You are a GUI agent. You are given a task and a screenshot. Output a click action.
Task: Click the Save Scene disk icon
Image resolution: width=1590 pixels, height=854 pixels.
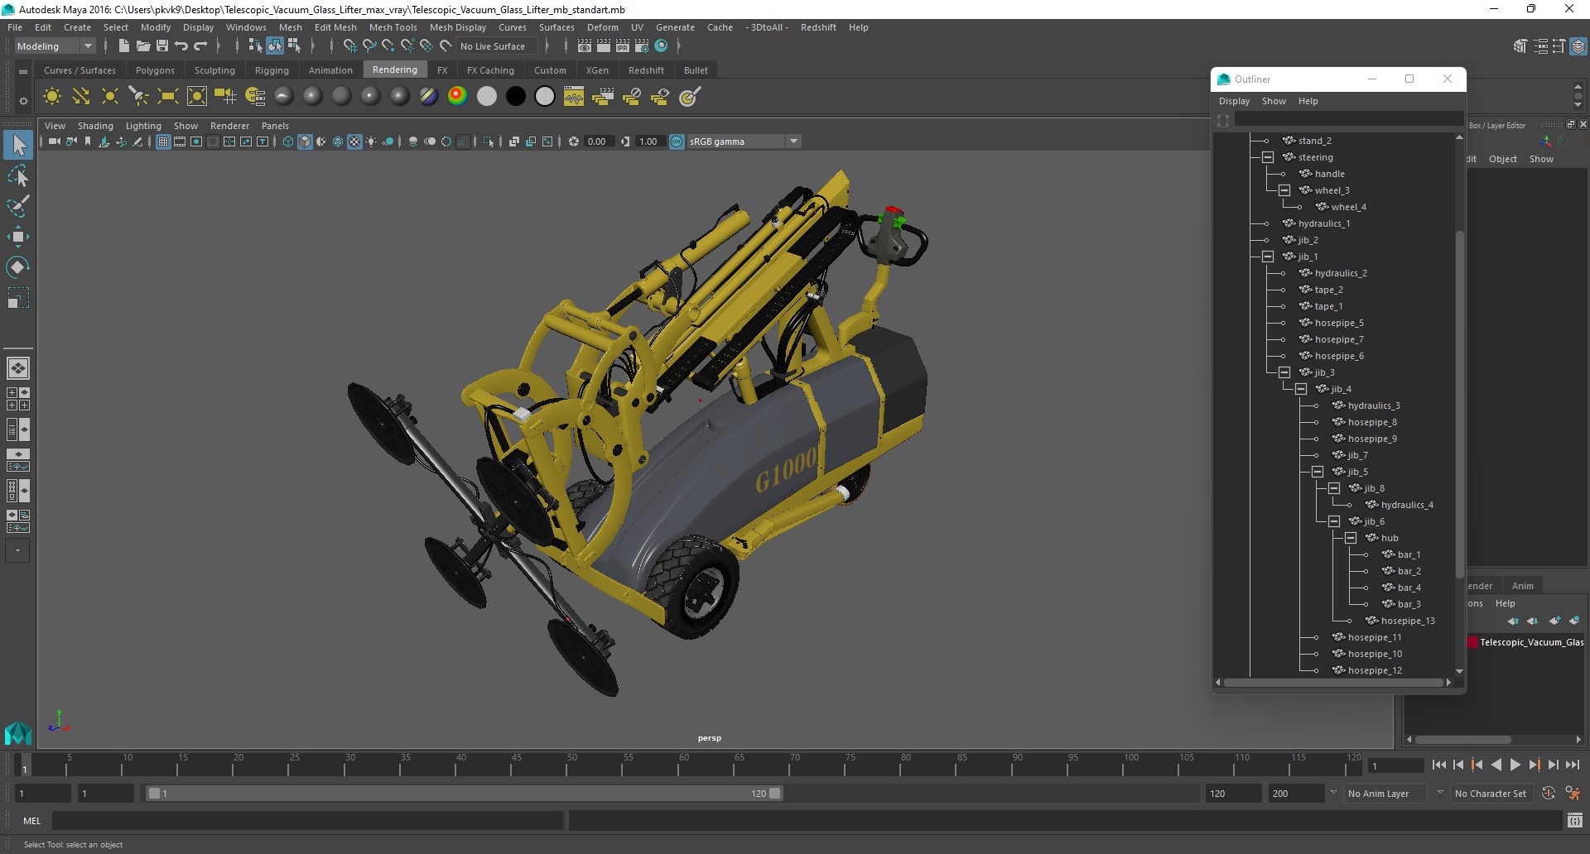(162, 46)
